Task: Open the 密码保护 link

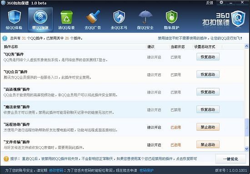Action: [146, 170]
